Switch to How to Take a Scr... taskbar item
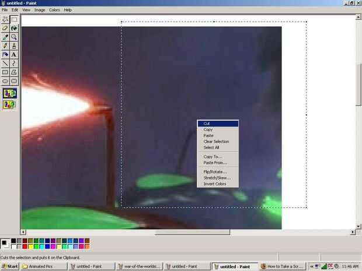362x271 pixels. [283, 266]
